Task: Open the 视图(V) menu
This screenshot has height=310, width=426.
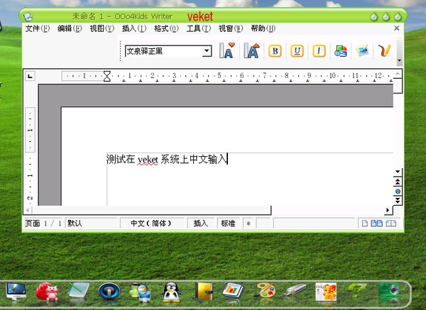Action: (x=102, y=28)
